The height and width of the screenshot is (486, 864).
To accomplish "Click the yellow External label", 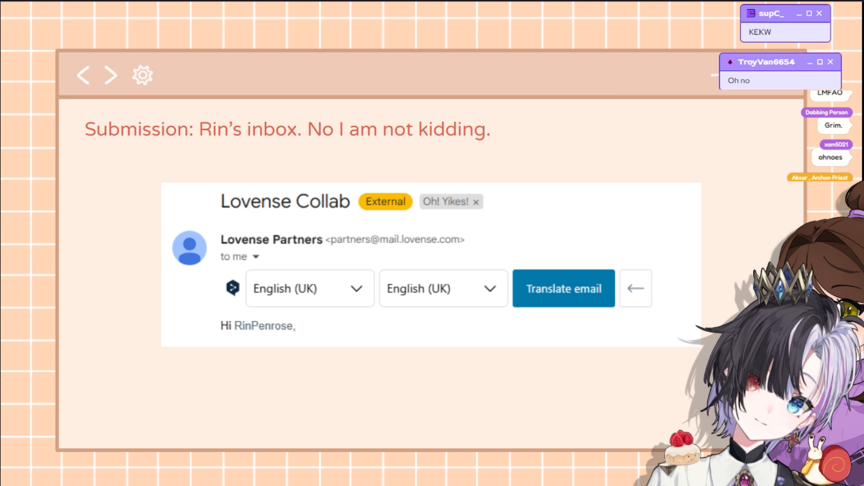I will click(x=386, y=202).
